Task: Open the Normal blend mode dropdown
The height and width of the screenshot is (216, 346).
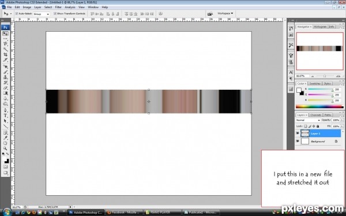Action: 308,120
